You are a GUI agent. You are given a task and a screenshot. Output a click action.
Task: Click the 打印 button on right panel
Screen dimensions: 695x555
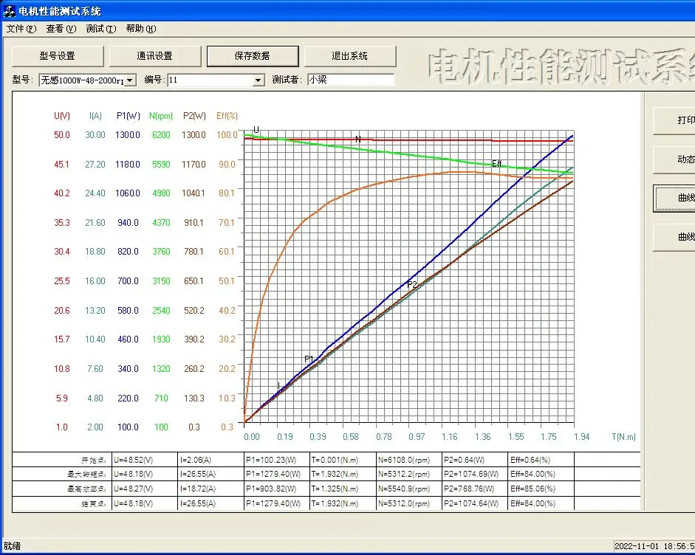674,120
